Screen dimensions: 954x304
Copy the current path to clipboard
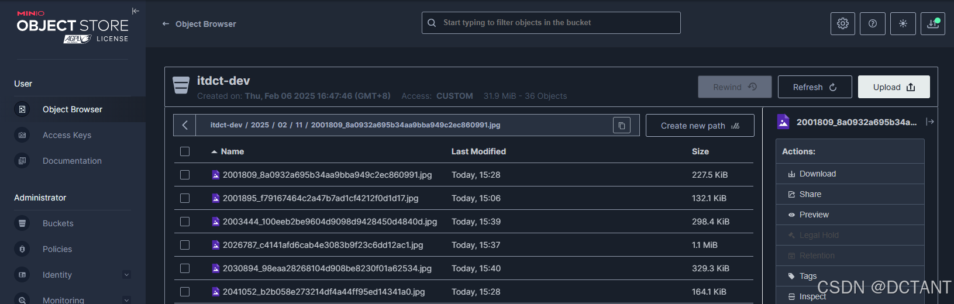point(622,126)
